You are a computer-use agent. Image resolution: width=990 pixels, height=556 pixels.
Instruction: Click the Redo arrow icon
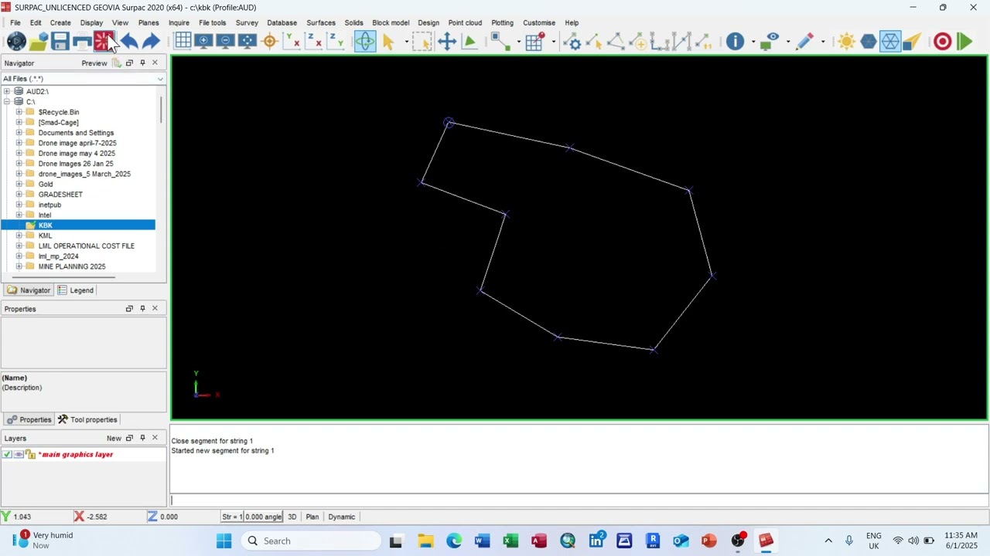tap(151, 42)
